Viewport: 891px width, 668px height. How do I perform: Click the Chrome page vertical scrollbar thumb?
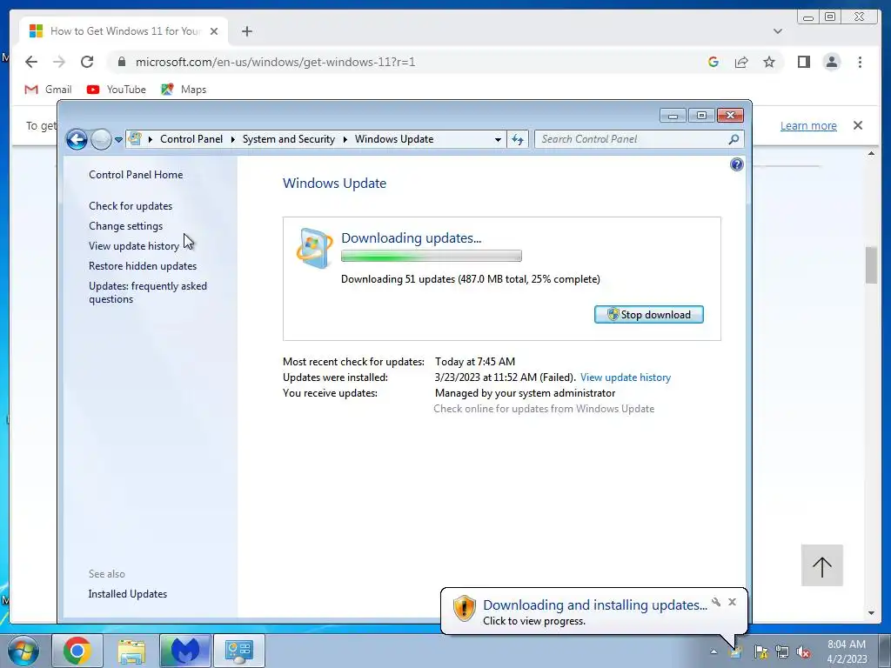pyautogui.click(x=871, y=264)
